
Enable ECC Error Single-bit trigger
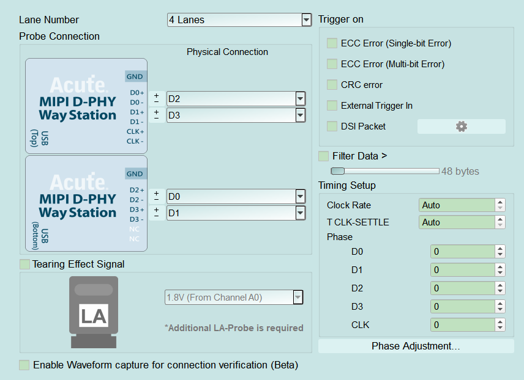pos(332,43)
